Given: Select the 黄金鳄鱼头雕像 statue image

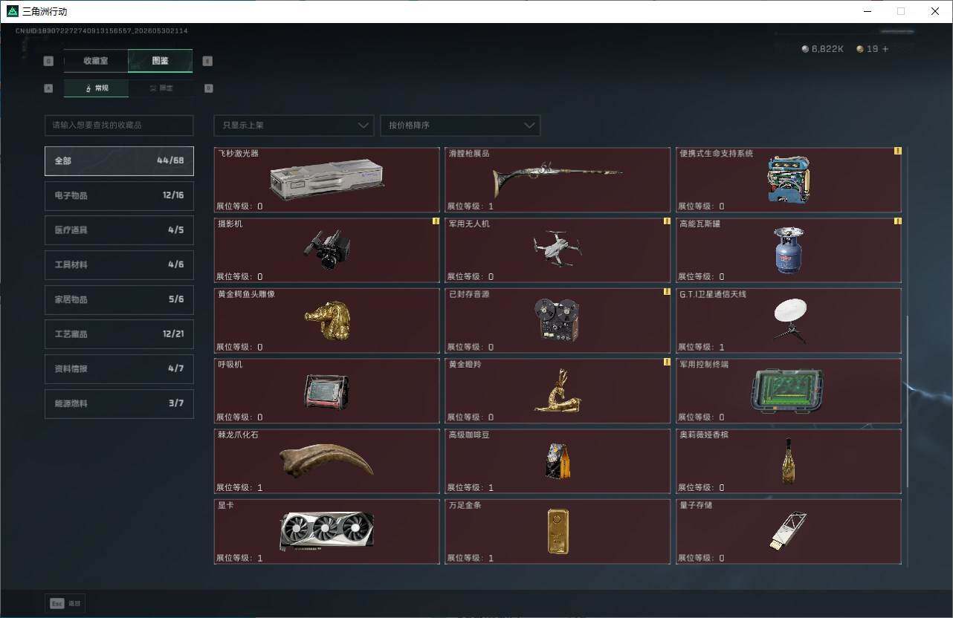Looking at the screenshot, I should (x=327, y=321).
